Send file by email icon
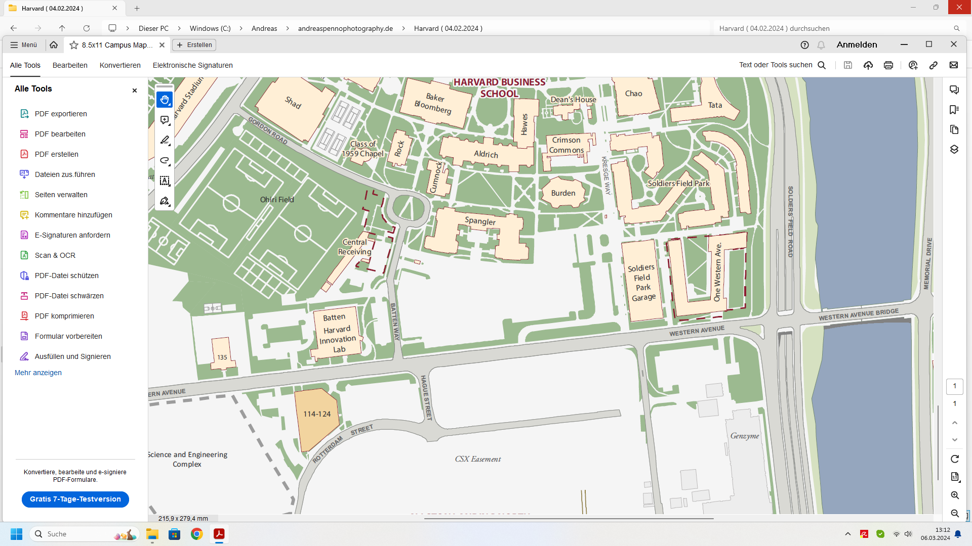 tap(954, 65)
